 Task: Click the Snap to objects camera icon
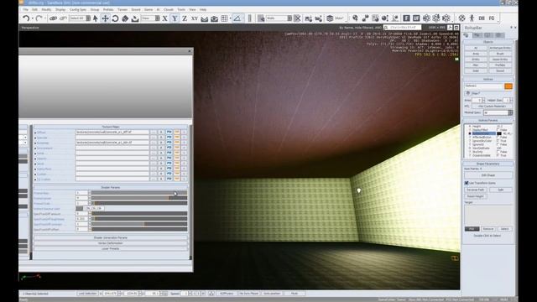(215, 18)
